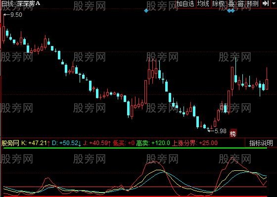This screenshot has width=277, height=197.
Task: Click the 加自选 add-to-watchlist button
Action: pyautogui.click(x=185, y=4)
